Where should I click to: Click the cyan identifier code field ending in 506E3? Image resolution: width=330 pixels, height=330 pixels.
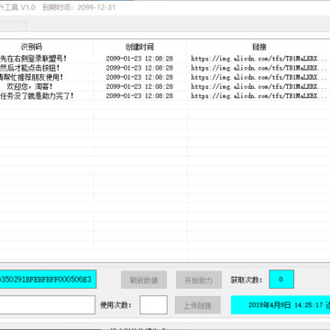[x=48, y=280]
